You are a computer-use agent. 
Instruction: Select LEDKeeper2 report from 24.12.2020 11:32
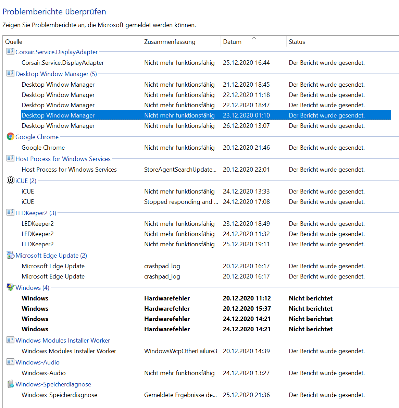point(206,234)
